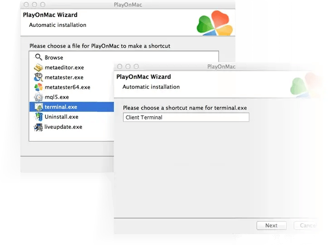Image resolution: width=329 pixels, height=245 pixels.
Task: Choose Uninstall.exe from the list
Action: tap(62, 117)
